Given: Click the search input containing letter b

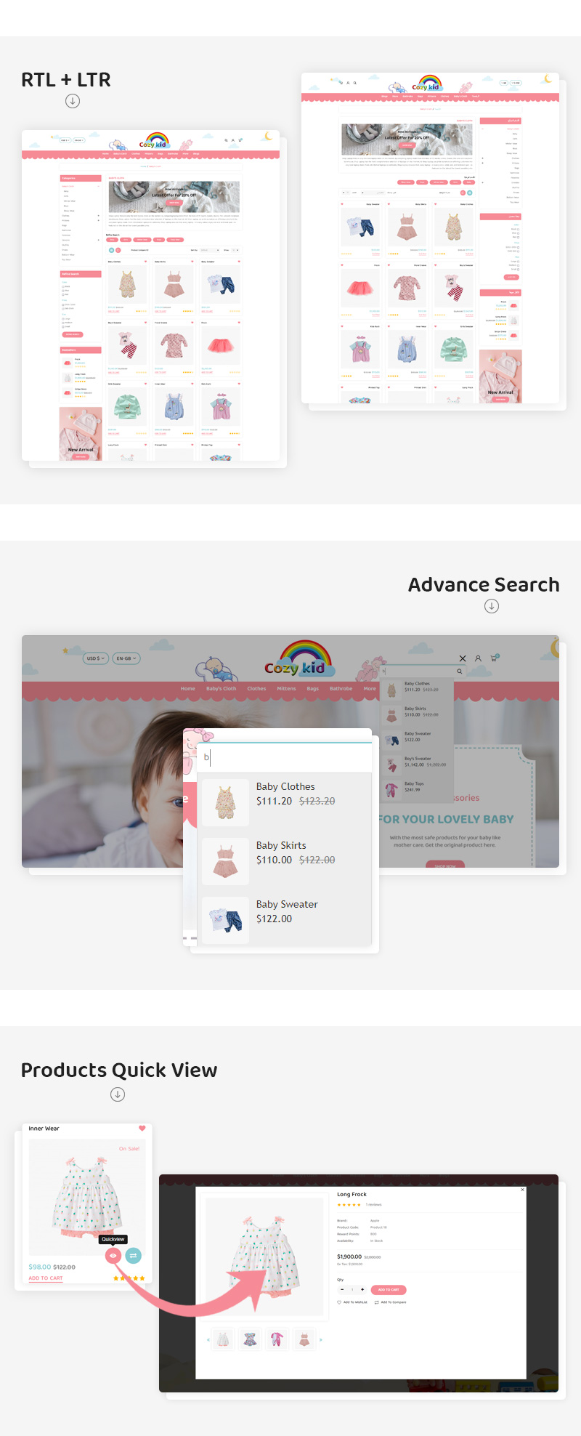Looking at the screenshot, I should (287, 757).
